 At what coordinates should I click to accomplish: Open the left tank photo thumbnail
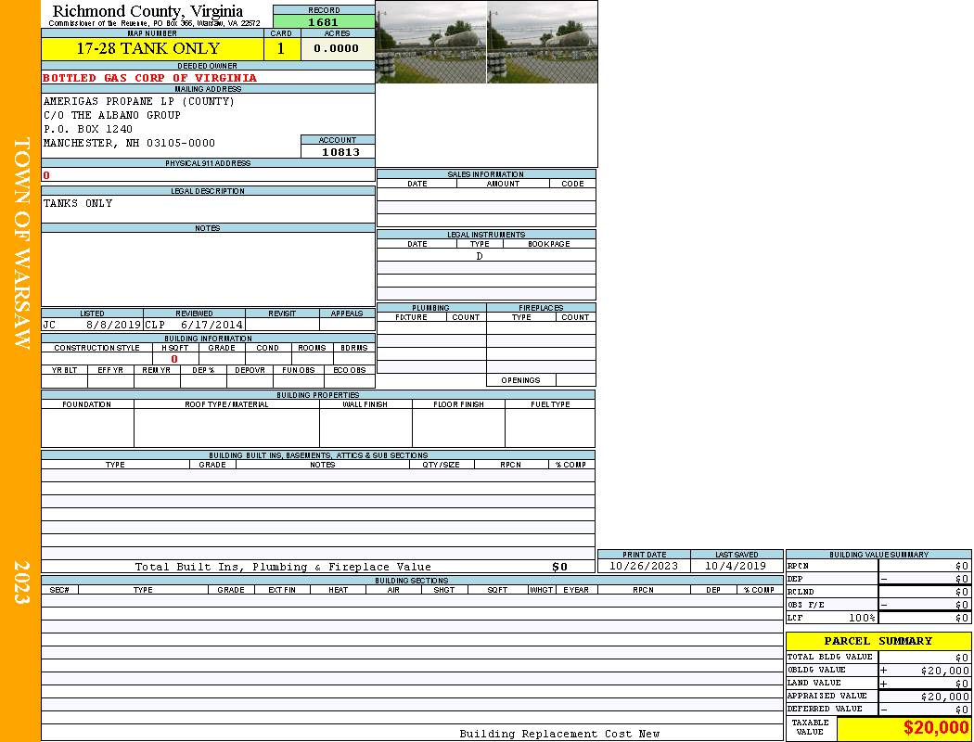(431, 42)
